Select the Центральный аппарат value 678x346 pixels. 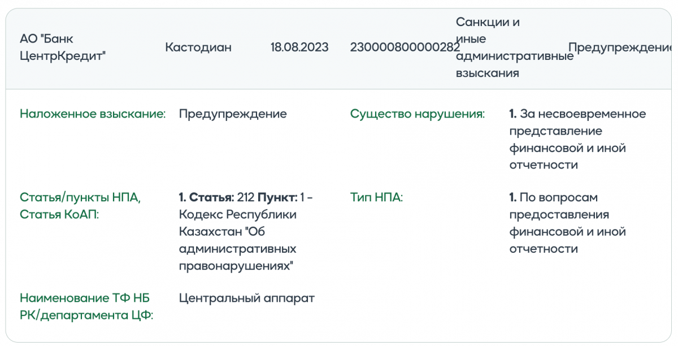(247, 298)
